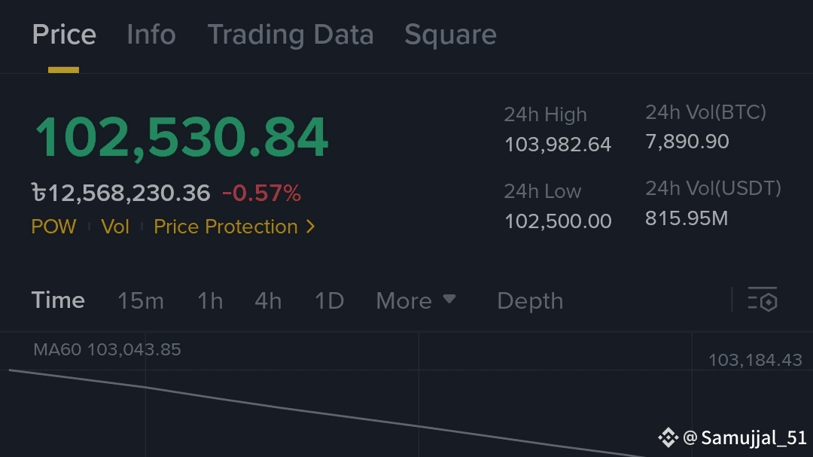Image resolution: width=813 pixels, height=457 pixels.
Task: Tap the Binance logo watermark
Action: click(668, 437)
